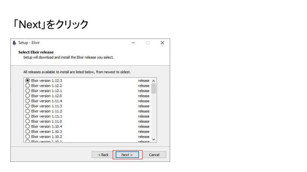Click the 'release' label for version 1.11.0
The height and width of the screenshot is (172, 307).
pyautogui.click(x=144, y=121)
